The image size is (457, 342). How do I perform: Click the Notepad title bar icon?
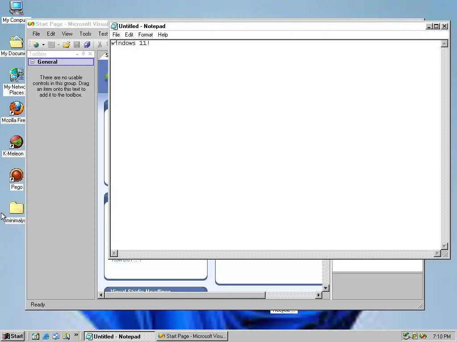(x=114, y=26)
